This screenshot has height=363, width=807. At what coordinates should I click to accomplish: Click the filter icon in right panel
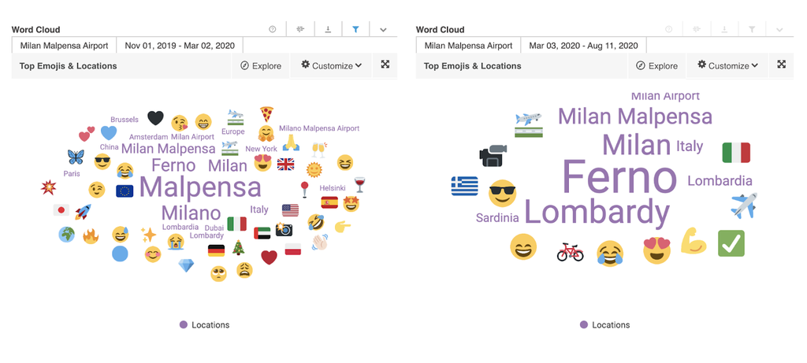(x=752, y=30)
